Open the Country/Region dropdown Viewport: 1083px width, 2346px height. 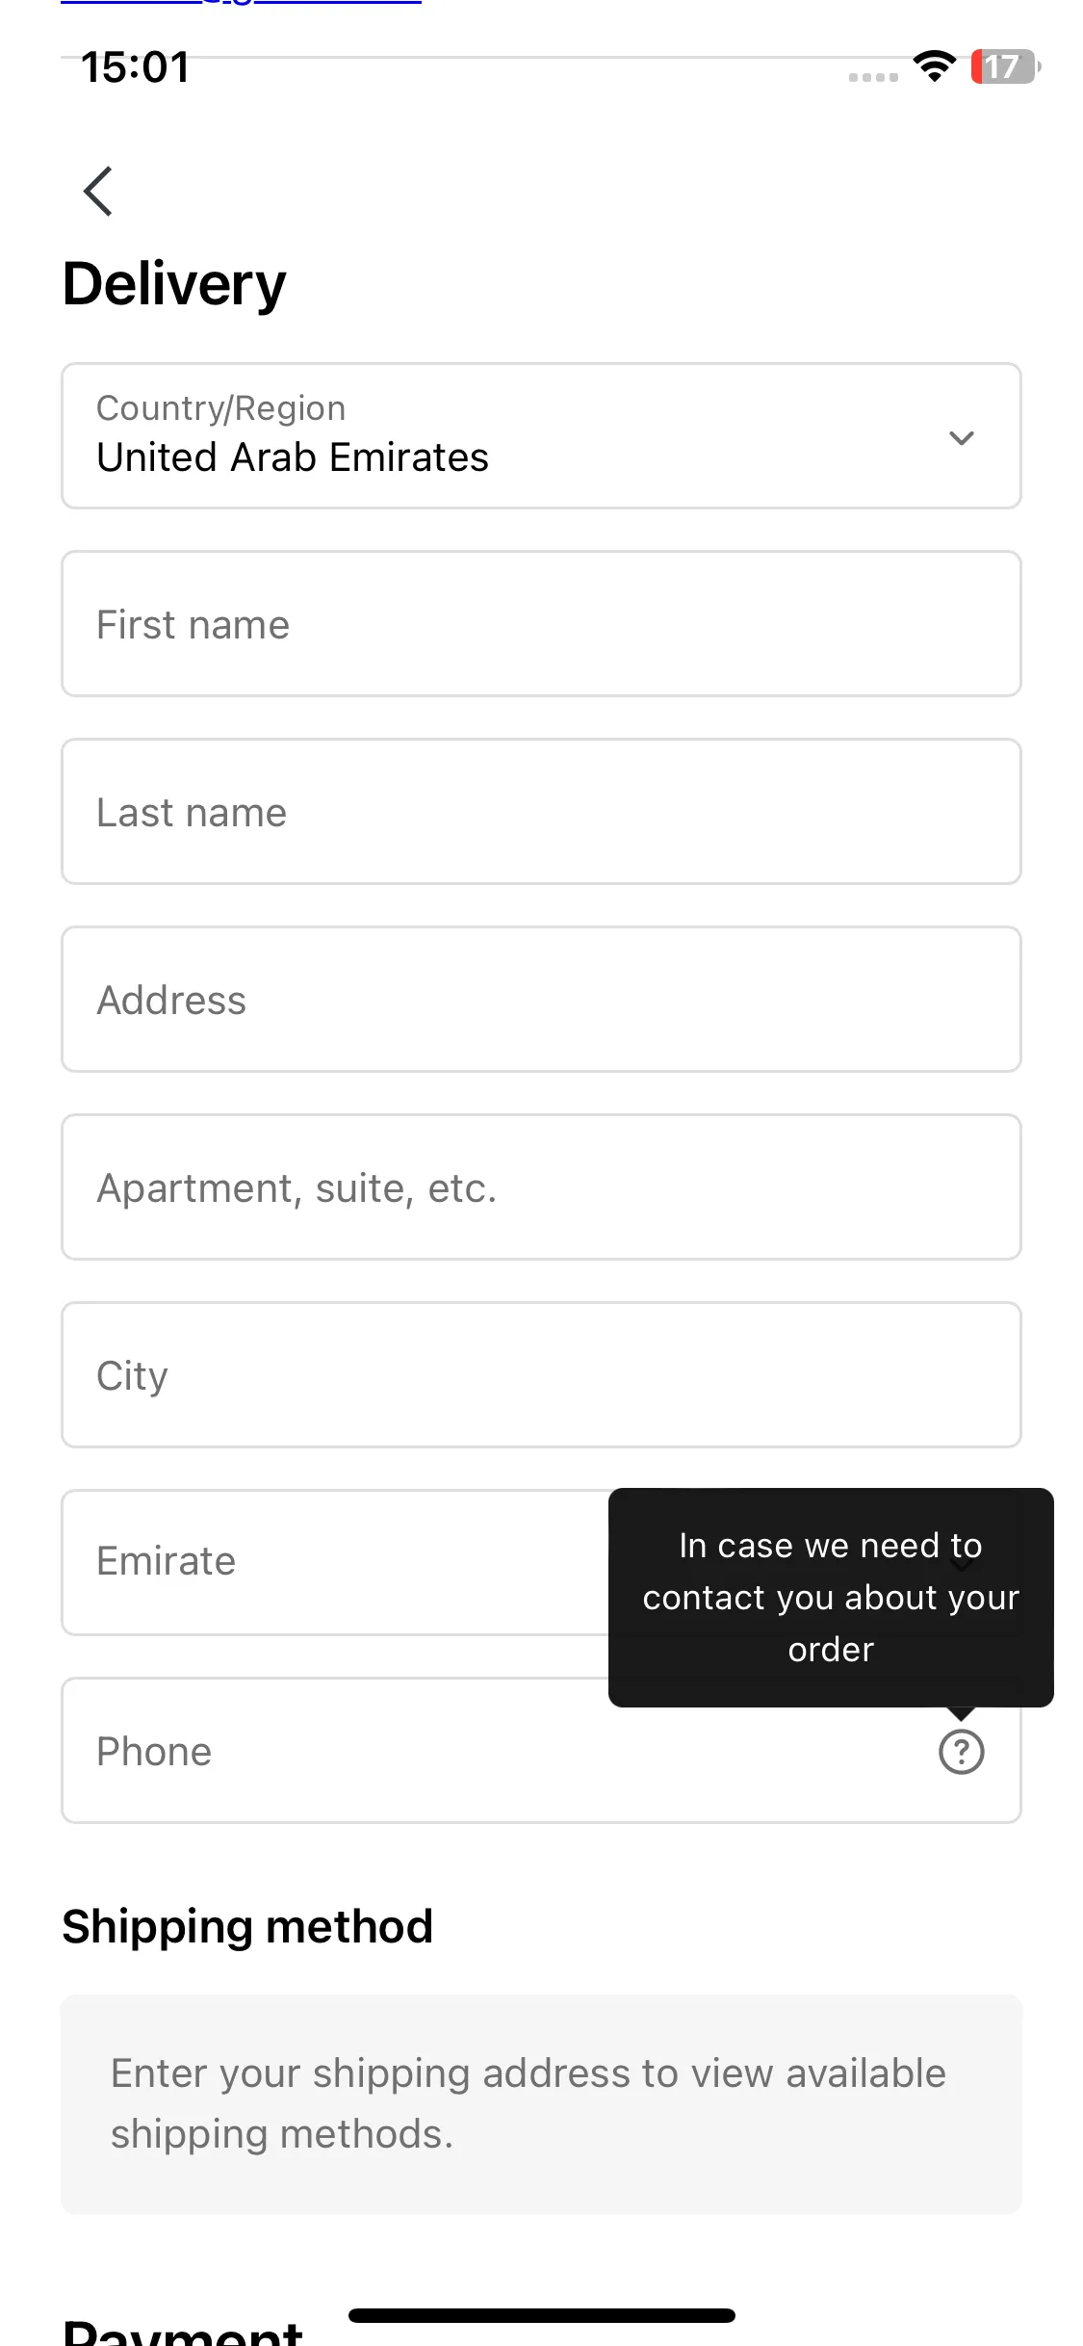[x=541, y=435]
